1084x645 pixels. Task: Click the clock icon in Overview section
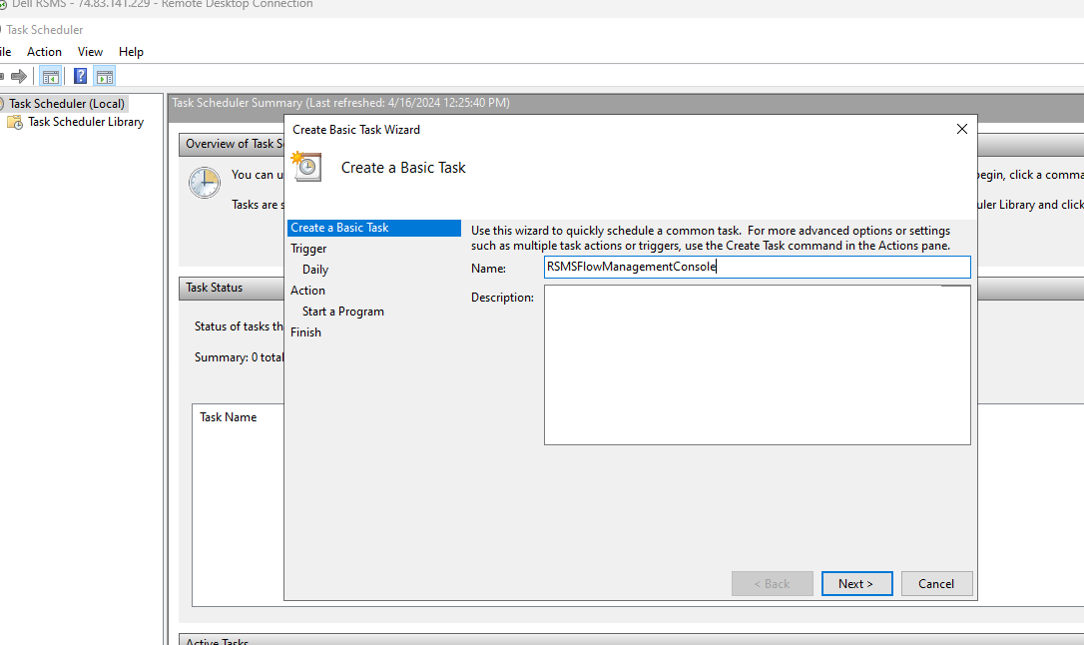pos(205,183)
